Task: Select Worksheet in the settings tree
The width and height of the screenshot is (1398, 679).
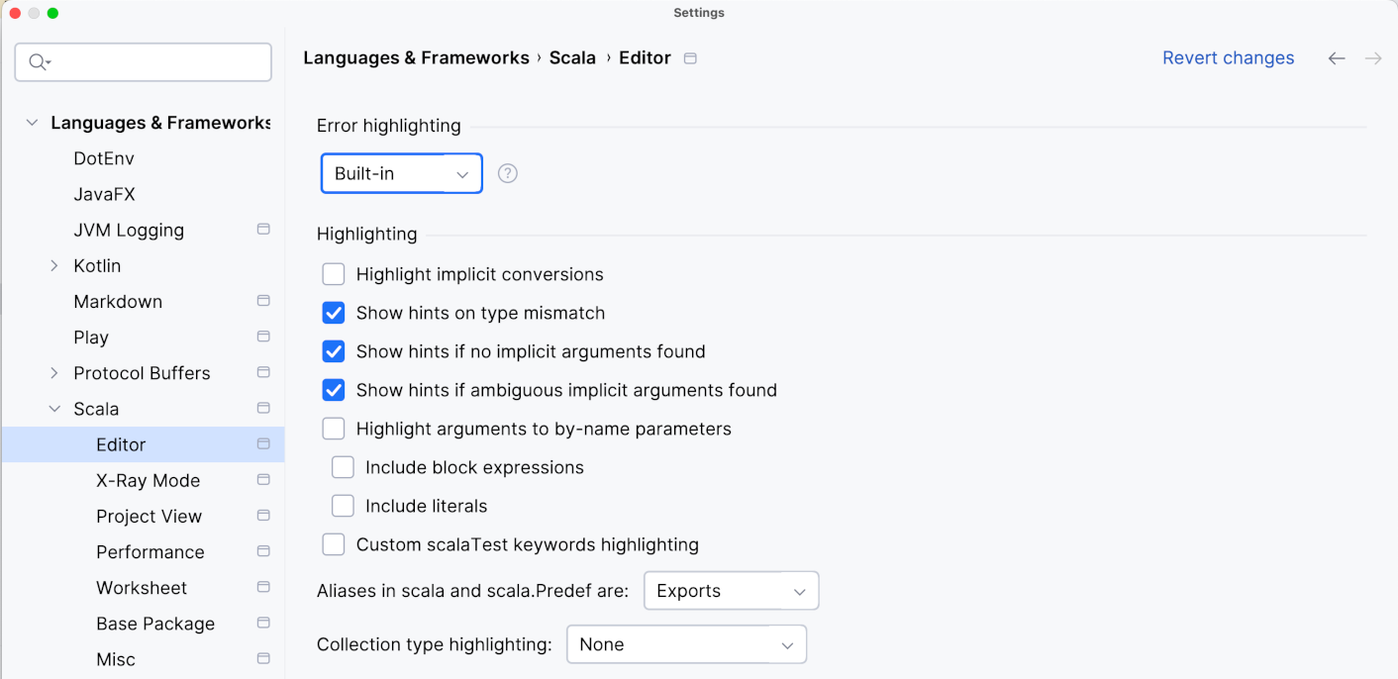Action: 142,588
